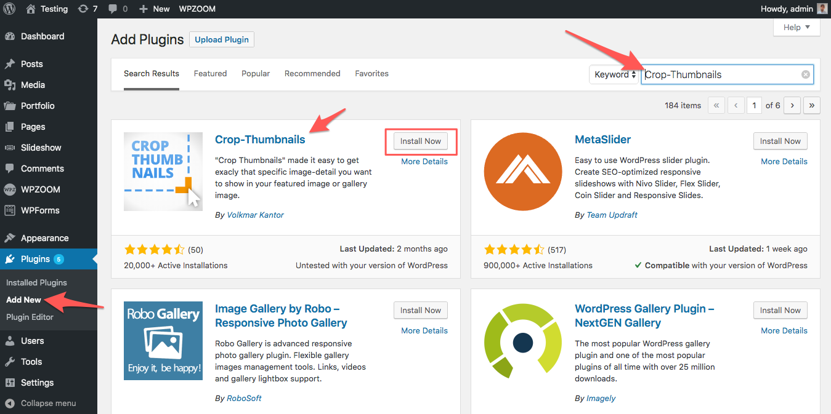Click the Upload Plugin button
The height and width of the screenshot is (414, 831).
(x=222, y=39)
